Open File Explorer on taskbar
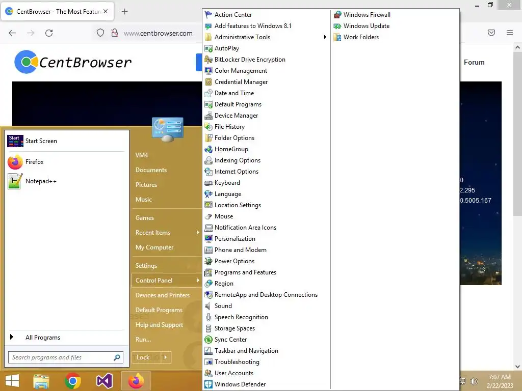The height and width of the screenshot is (391, 522). coord(41,381)
